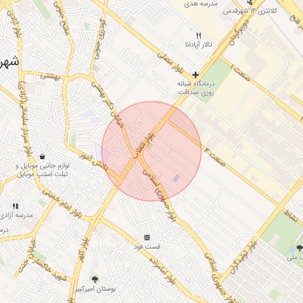Click the restaurant icon above تالار آپادانا
The image size is (303, 303).
pyautogui.click(x=199, y=36)
